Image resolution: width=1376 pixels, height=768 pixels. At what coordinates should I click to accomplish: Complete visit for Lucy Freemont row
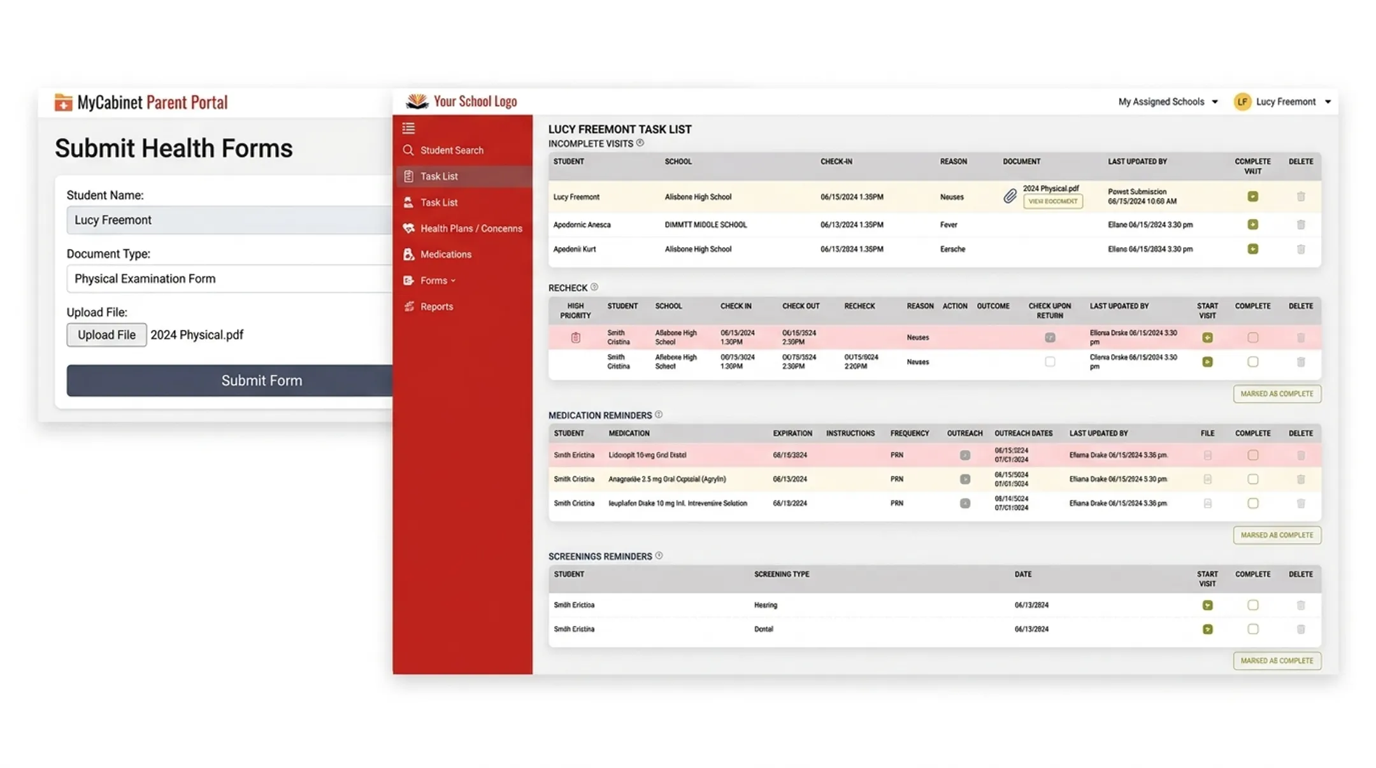pos(1252,197)
